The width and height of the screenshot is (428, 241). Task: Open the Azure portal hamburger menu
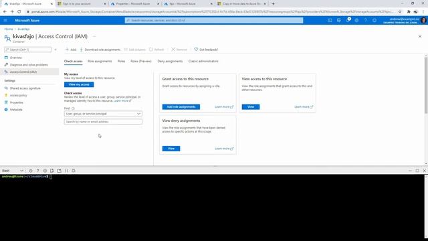tap(5, 21)
